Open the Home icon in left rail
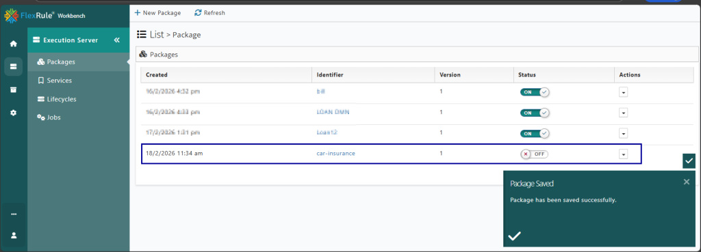The height and width of the screenshot is (252, 701). click(14, 44)
